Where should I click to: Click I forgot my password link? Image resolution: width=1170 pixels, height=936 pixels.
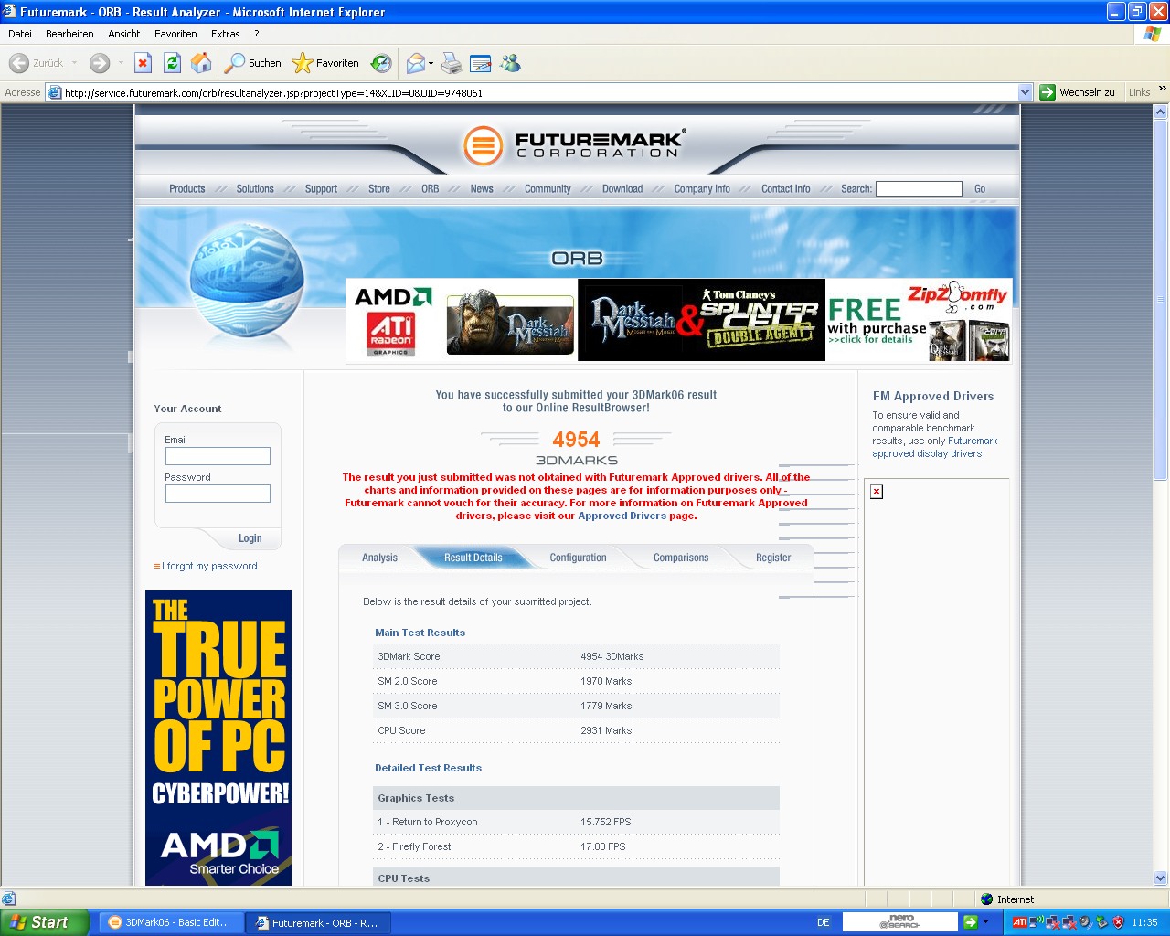(209, 566)
